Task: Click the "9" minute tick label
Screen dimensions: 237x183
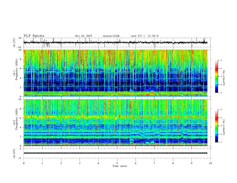Action: (192, 163)
